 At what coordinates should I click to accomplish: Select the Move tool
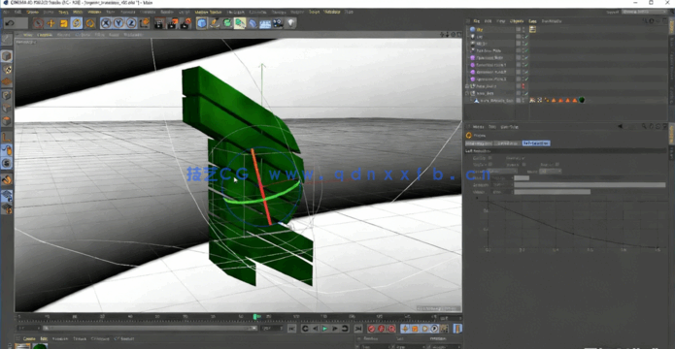click(51, 22)
